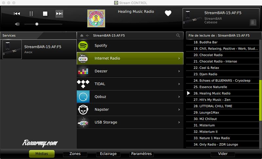
Task: Open search in the media browser
Action: [x=178, y=35]
